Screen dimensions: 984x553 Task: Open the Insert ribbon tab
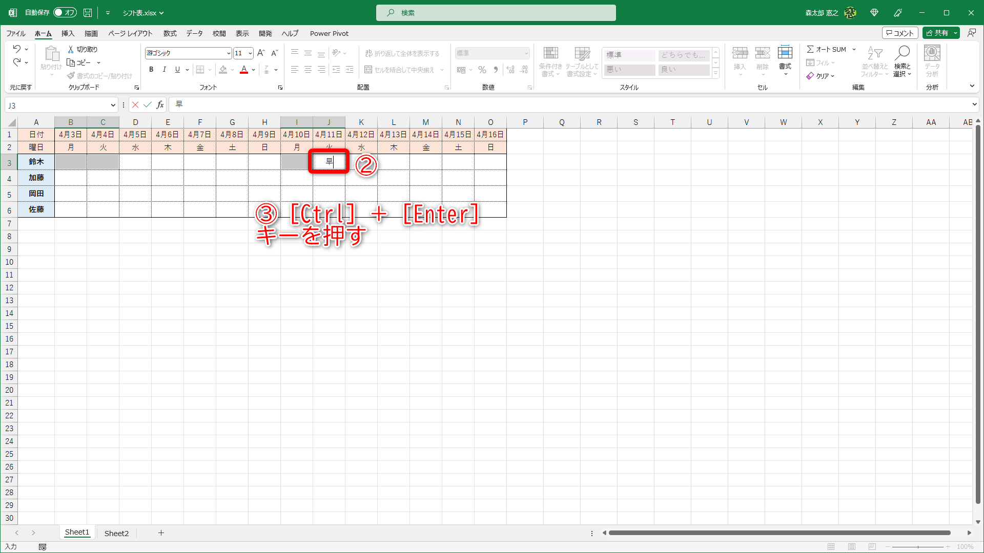[68, 33]
